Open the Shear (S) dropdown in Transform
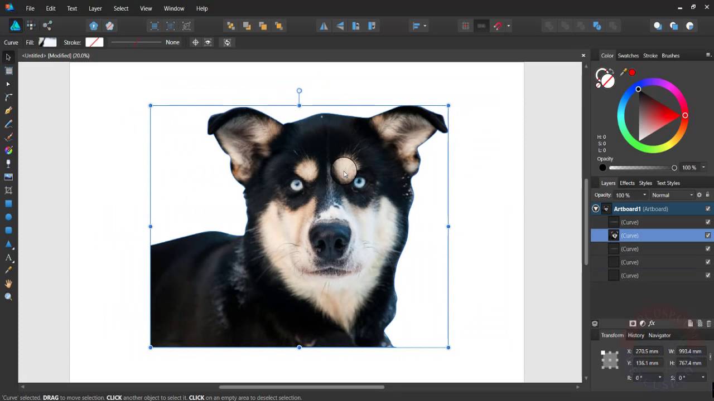The height and width of the screenshot is (401, 714). (x=703, y=378)
